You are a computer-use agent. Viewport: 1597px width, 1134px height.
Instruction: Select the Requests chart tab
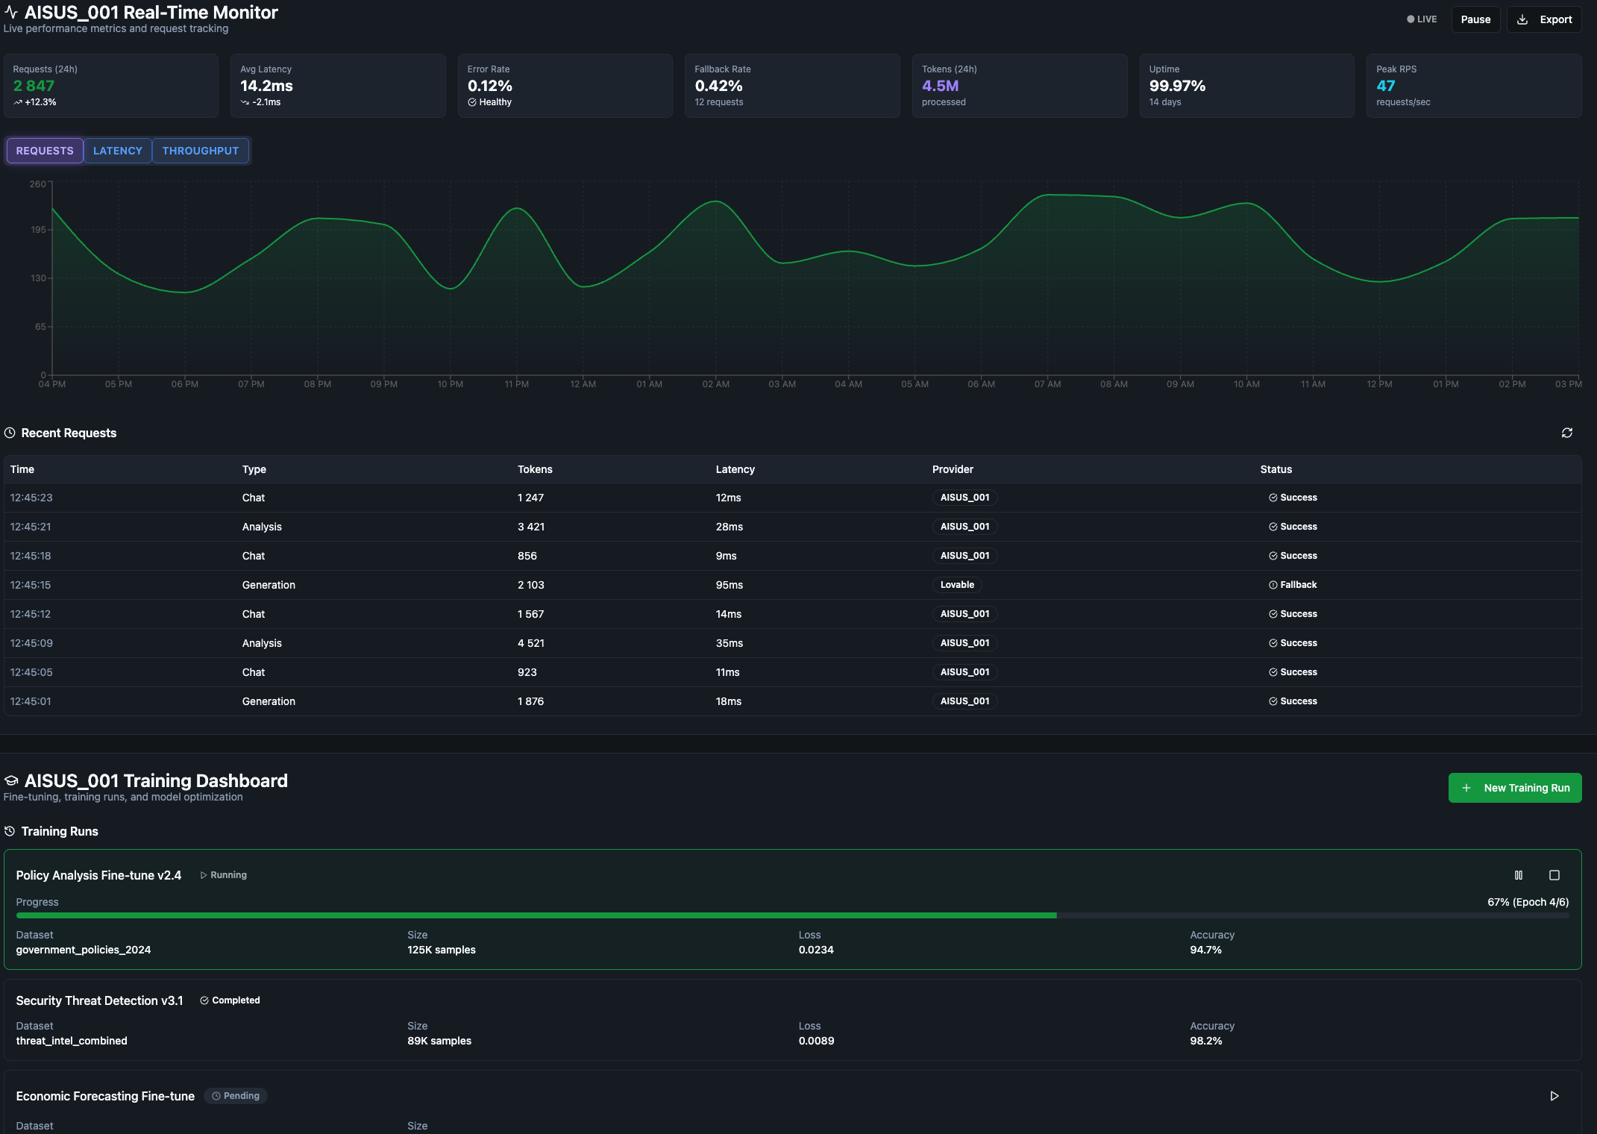click(x=45, y=151)
